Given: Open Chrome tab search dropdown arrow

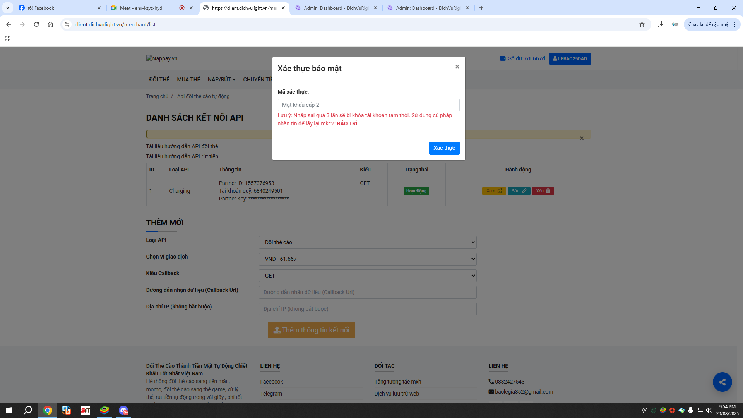Looking at the screenshot, I should tap(7, 8).
